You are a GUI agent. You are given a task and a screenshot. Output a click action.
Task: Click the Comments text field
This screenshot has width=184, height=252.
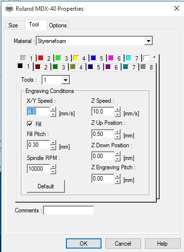tap(68, 210)
